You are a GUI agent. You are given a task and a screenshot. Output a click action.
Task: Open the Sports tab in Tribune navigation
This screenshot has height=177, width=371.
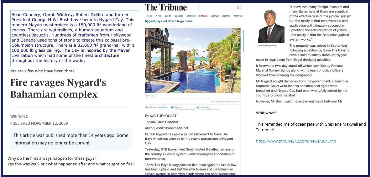tap(168, 16)
